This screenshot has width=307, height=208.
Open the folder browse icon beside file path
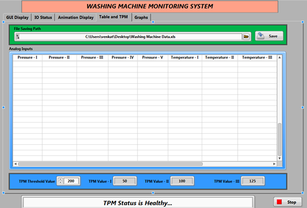coord(246,37)
